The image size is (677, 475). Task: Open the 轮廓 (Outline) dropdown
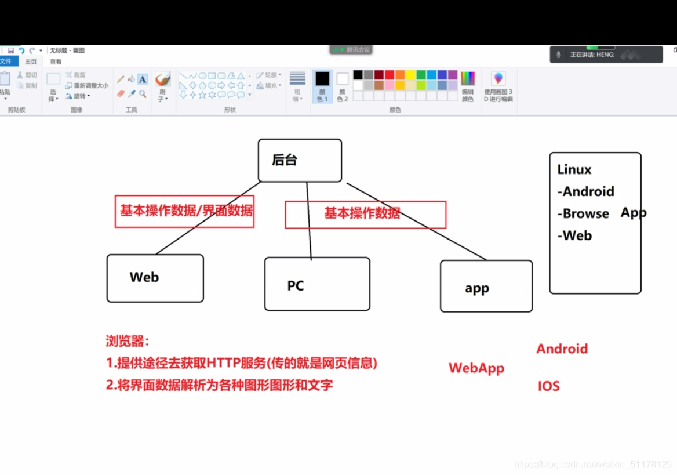coord(268,75)
